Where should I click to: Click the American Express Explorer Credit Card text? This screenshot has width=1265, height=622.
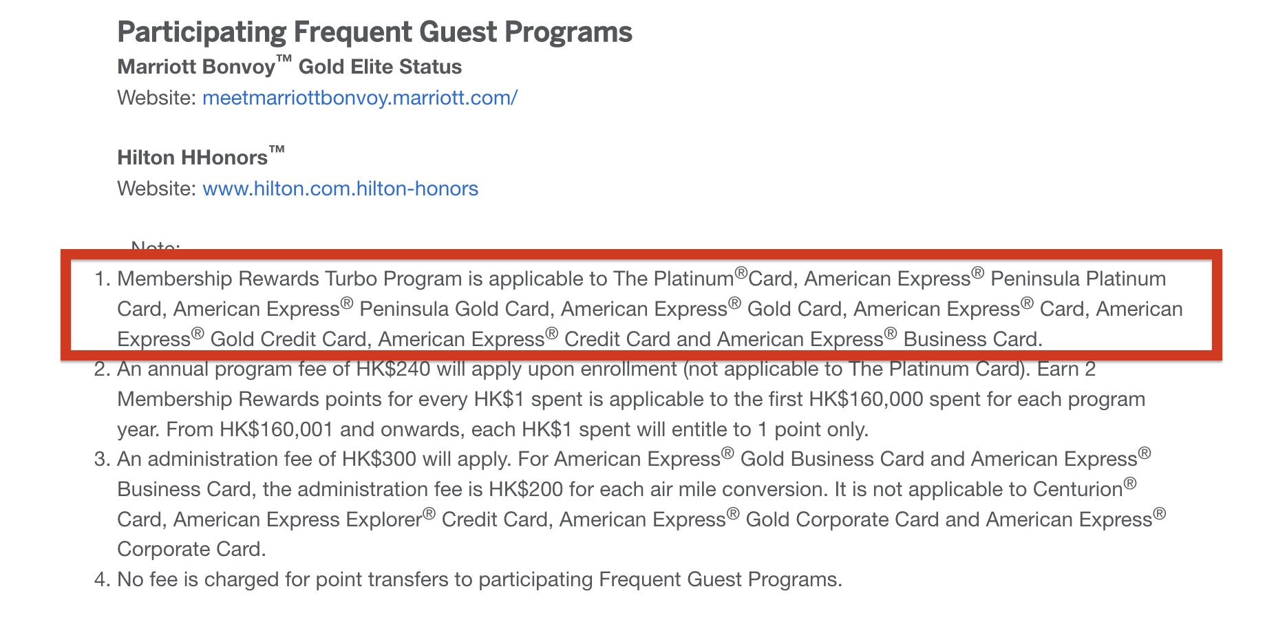(363, 519)
